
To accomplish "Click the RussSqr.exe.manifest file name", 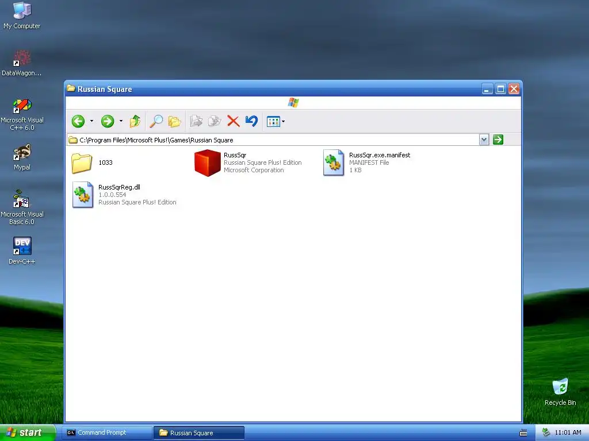I will point(380,155).
